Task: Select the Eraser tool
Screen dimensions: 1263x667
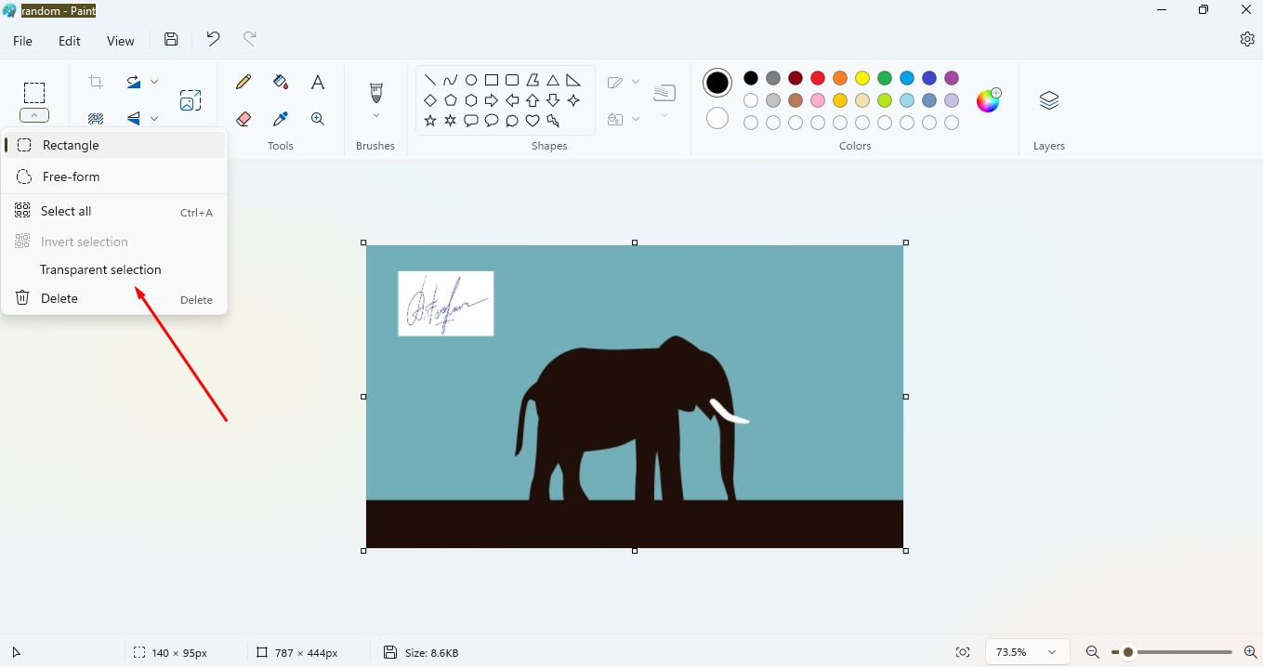Action: [x=243, y=119]
